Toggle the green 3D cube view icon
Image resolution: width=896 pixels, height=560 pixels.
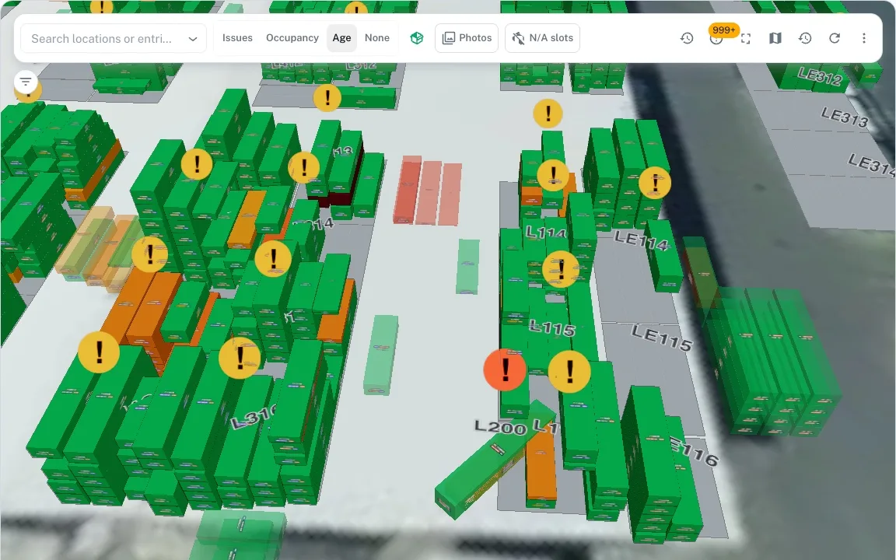pos(417,38)
